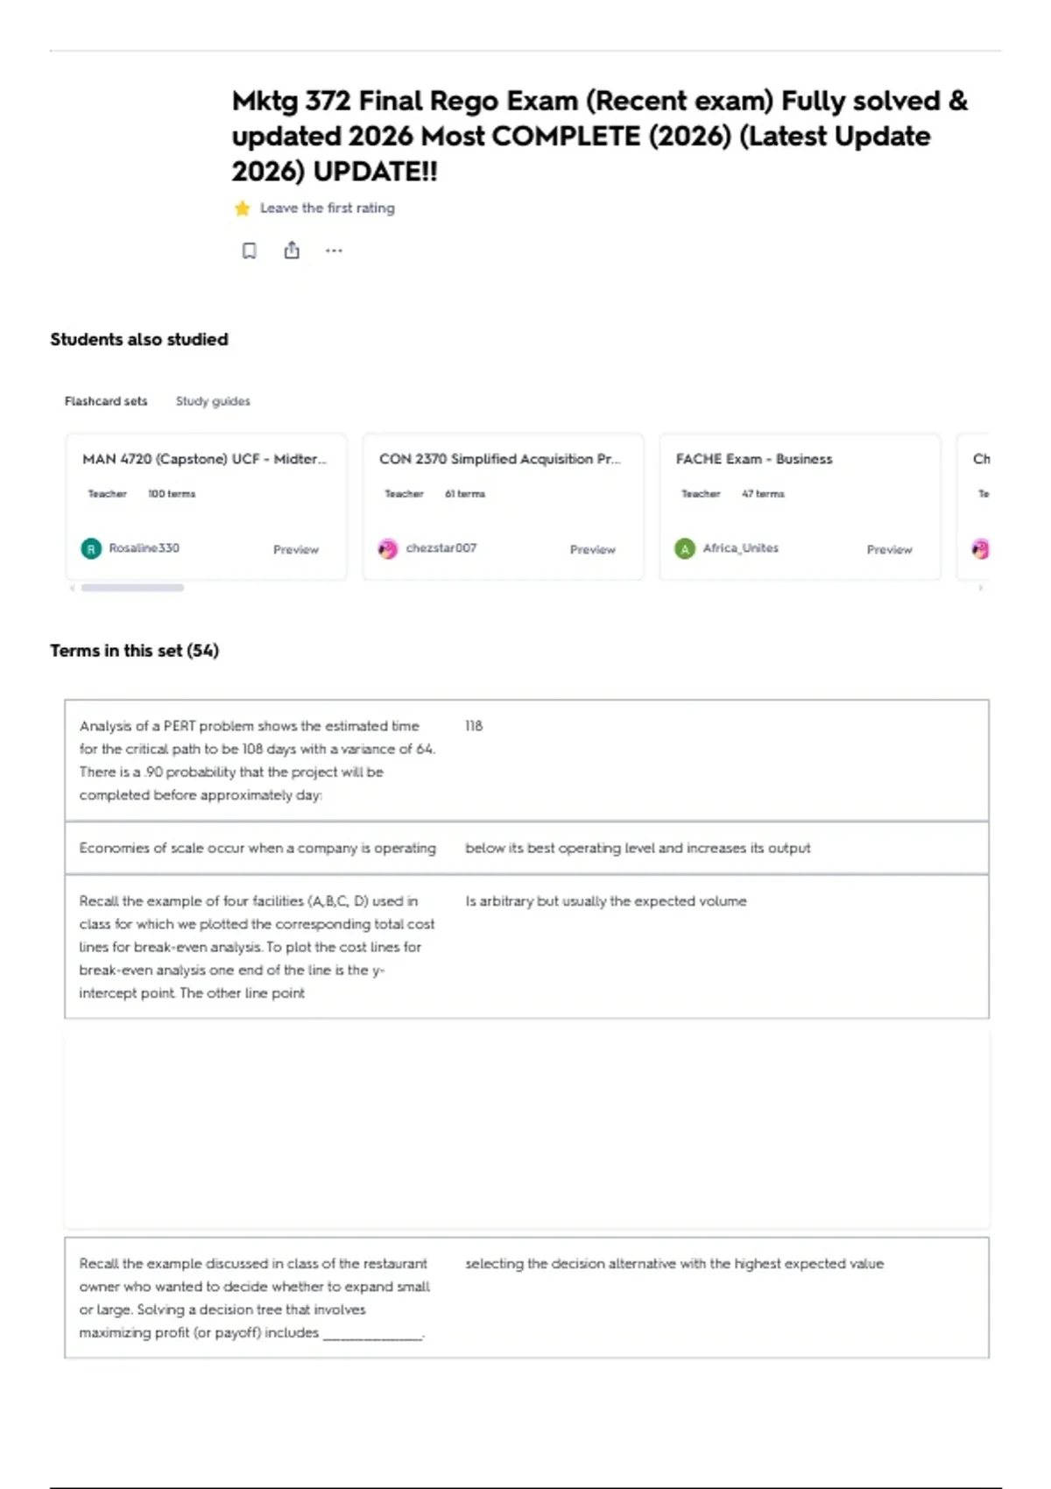Click Africa_Unites' green avatar
The width and height of the screenshot is (1051, 1489).
pyautogui.click(x=685, y=549)
